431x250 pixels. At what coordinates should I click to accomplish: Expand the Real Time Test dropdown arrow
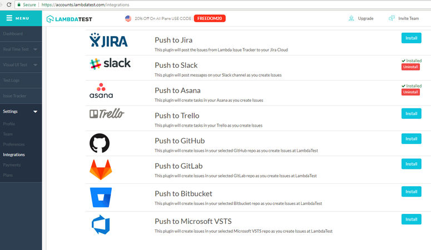35,49
